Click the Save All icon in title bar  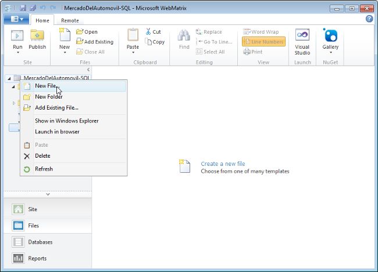click(x=33, y=8)
